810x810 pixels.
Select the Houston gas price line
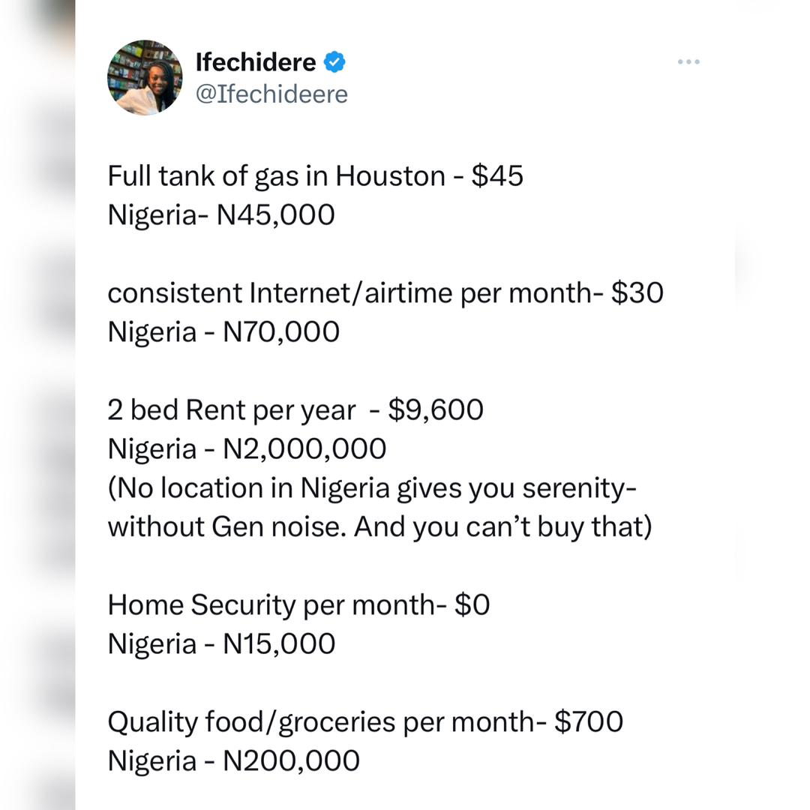tap(315, 175)
